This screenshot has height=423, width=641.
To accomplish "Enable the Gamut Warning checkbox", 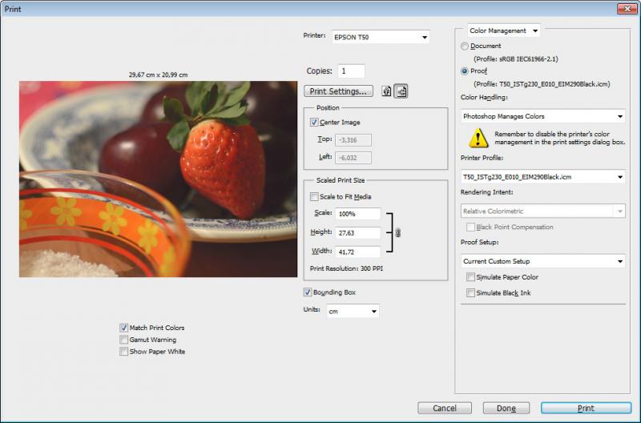I will pos(123,340).
